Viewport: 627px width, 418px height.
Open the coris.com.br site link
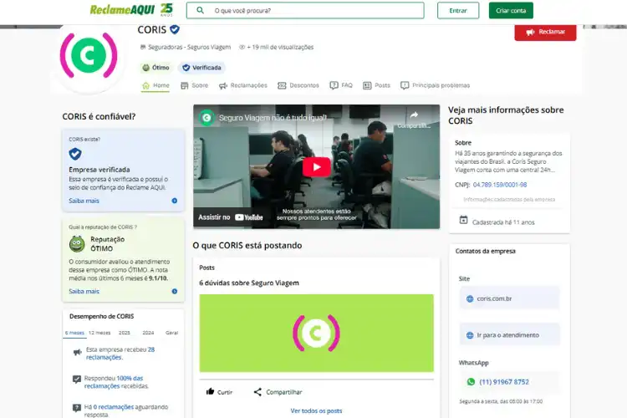tap(509, 298)
